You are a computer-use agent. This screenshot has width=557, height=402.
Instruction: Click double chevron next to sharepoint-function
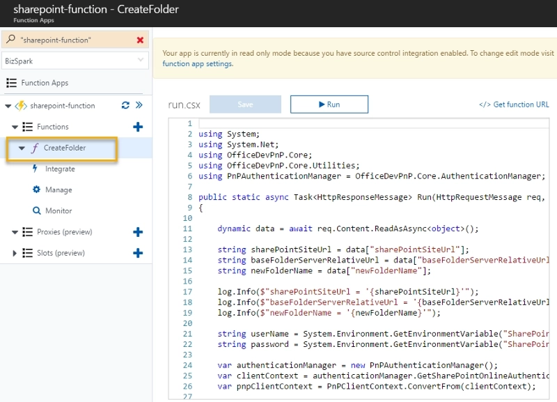pos(139,105)
